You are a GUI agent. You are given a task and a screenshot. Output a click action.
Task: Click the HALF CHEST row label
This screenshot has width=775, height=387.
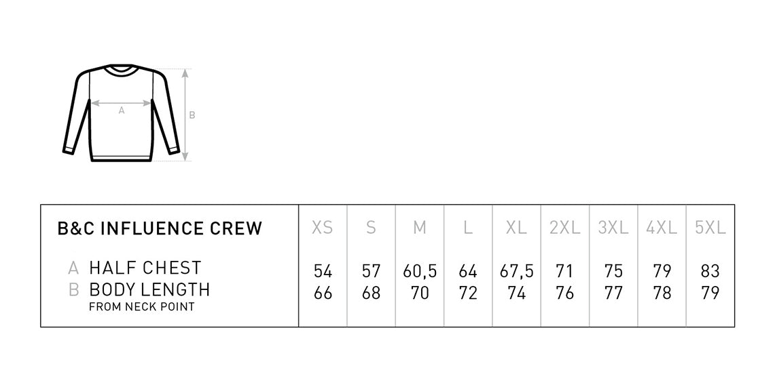(145, 268)
